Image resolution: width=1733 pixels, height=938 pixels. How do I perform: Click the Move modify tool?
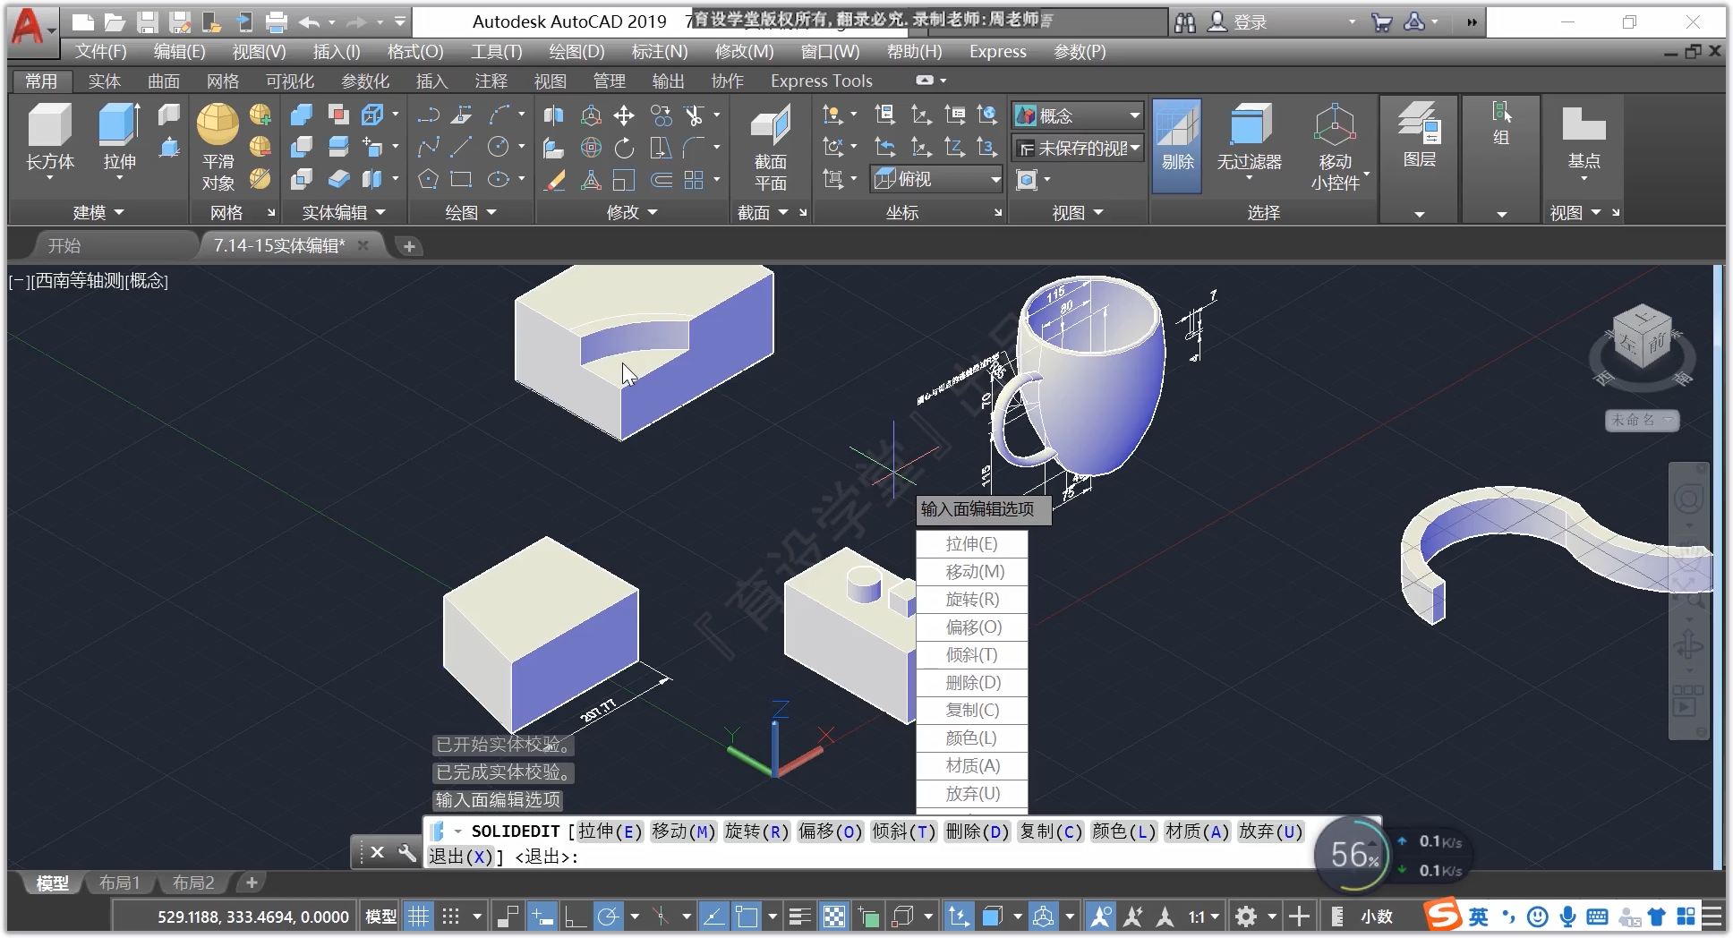click(x=624, y=115)
